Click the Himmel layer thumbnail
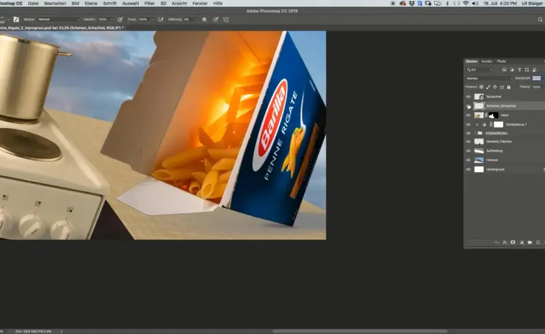545x334 pixels. [479, 160]
